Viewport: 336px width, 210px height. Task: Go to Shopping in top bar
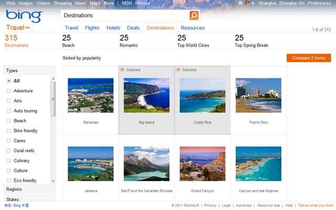click(62, 3)
